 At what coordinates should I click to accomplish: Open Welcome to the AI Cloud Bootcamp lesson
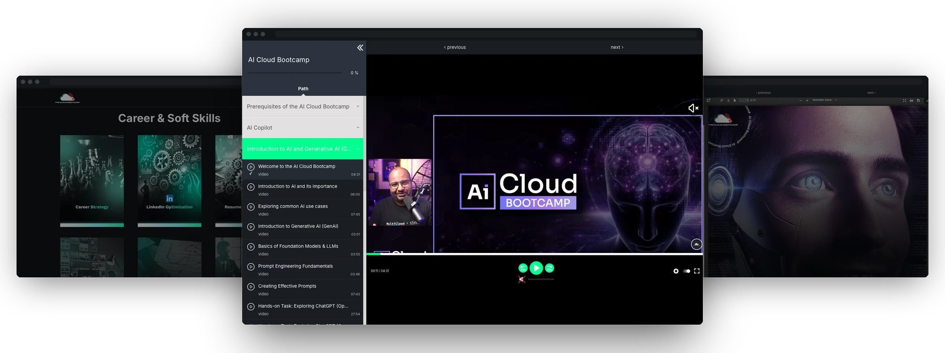tap(302, 170)
